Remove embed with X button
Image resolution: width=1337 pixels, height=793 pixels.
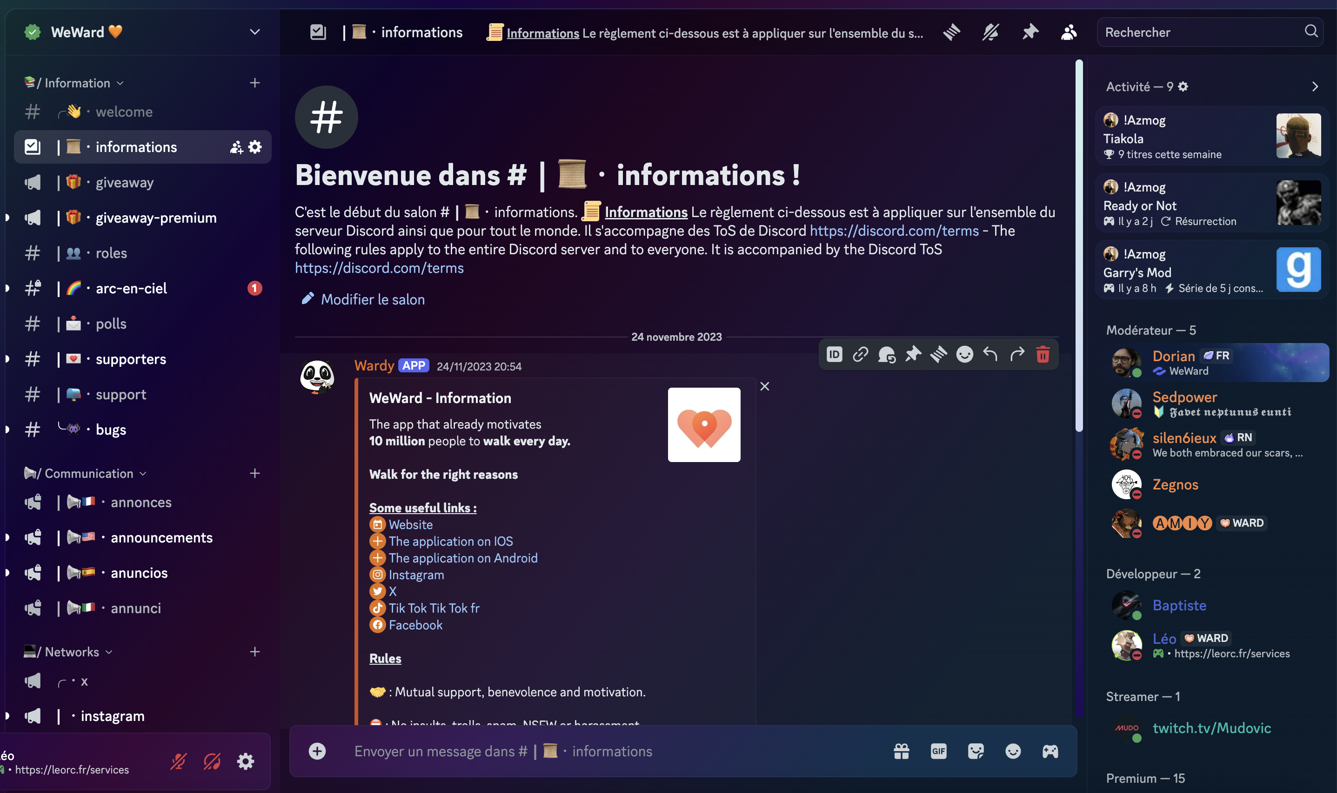coord(765,386)
